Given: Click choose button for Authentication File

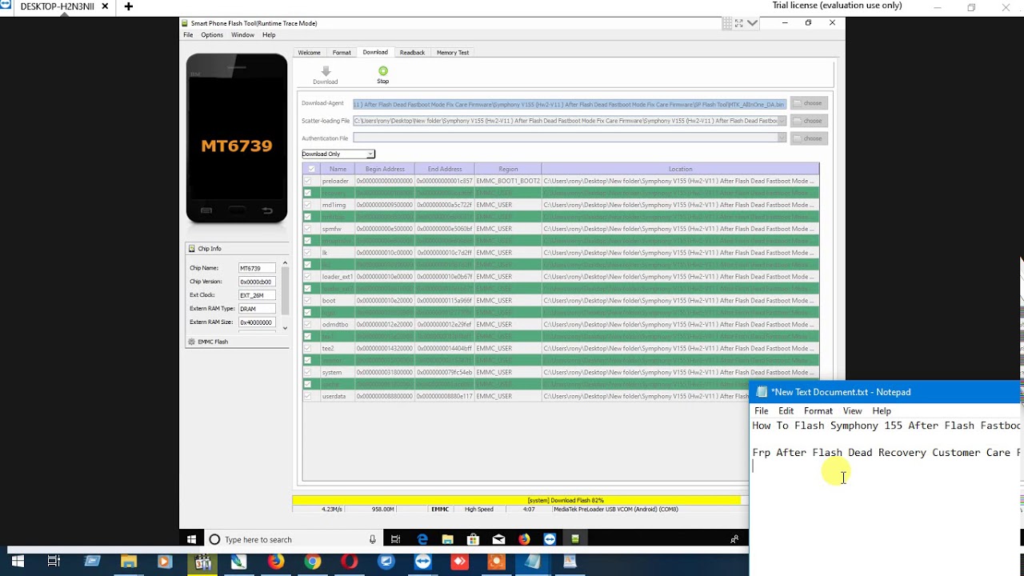Looking at the screenshot, I should pos(810,138).
